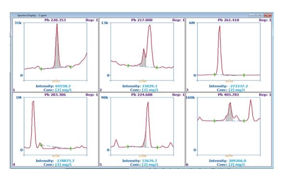Select right green background marker in Pb 283.306

coord(71,148)
